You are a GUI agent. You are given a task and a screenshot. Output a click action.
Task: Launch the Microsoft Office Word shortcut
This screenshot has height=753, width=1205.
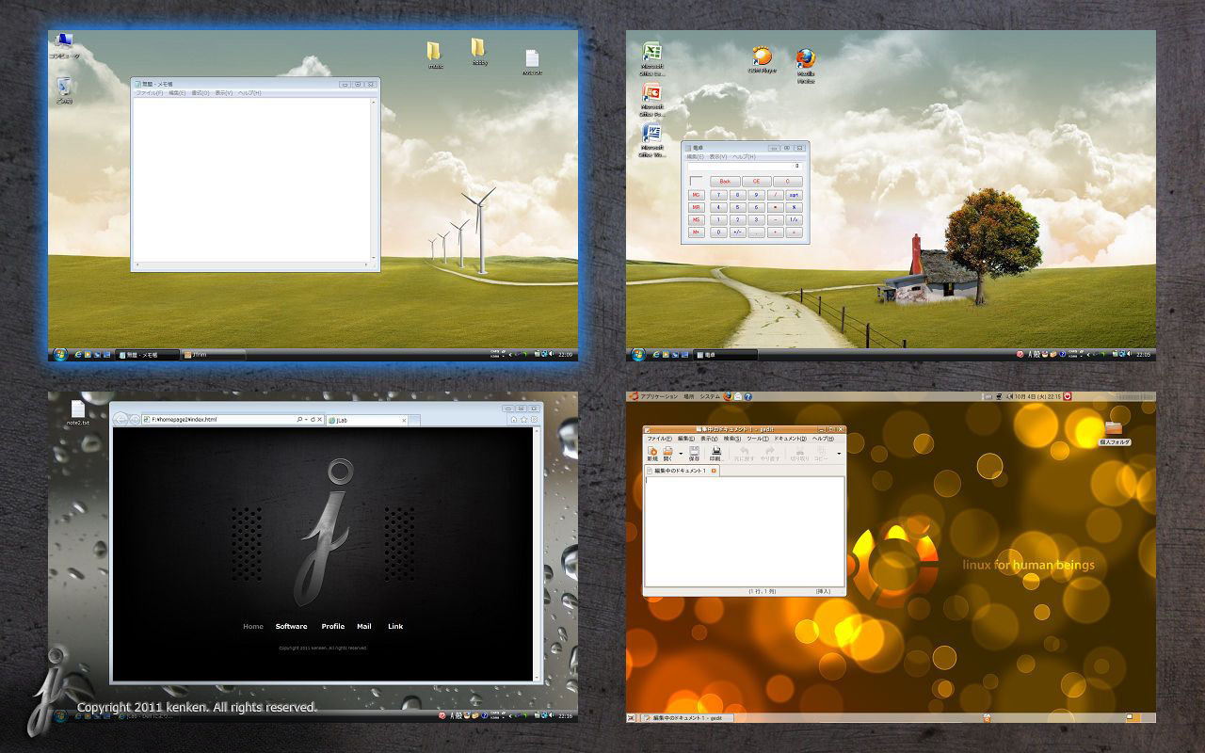click(651, 134)
